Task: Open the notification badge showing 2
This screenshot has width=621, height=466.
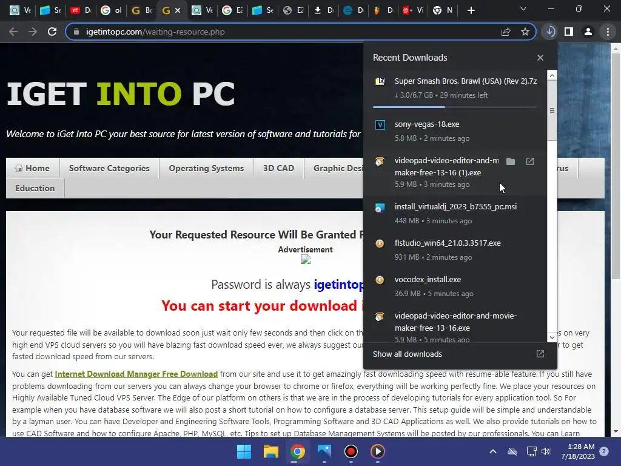Action: tap(604, 451)
